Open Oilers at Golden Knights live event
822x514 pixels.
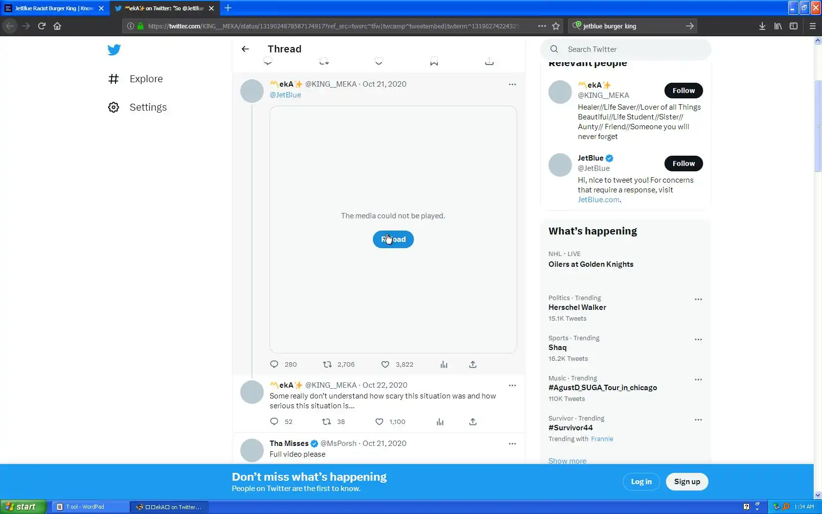click(591, 264)
